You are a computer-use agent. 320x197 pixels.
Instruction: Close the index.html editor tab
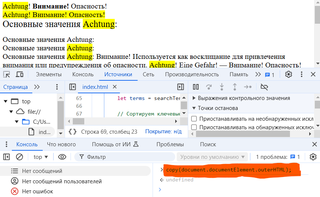pyautogui.click(x=115, y=87)
